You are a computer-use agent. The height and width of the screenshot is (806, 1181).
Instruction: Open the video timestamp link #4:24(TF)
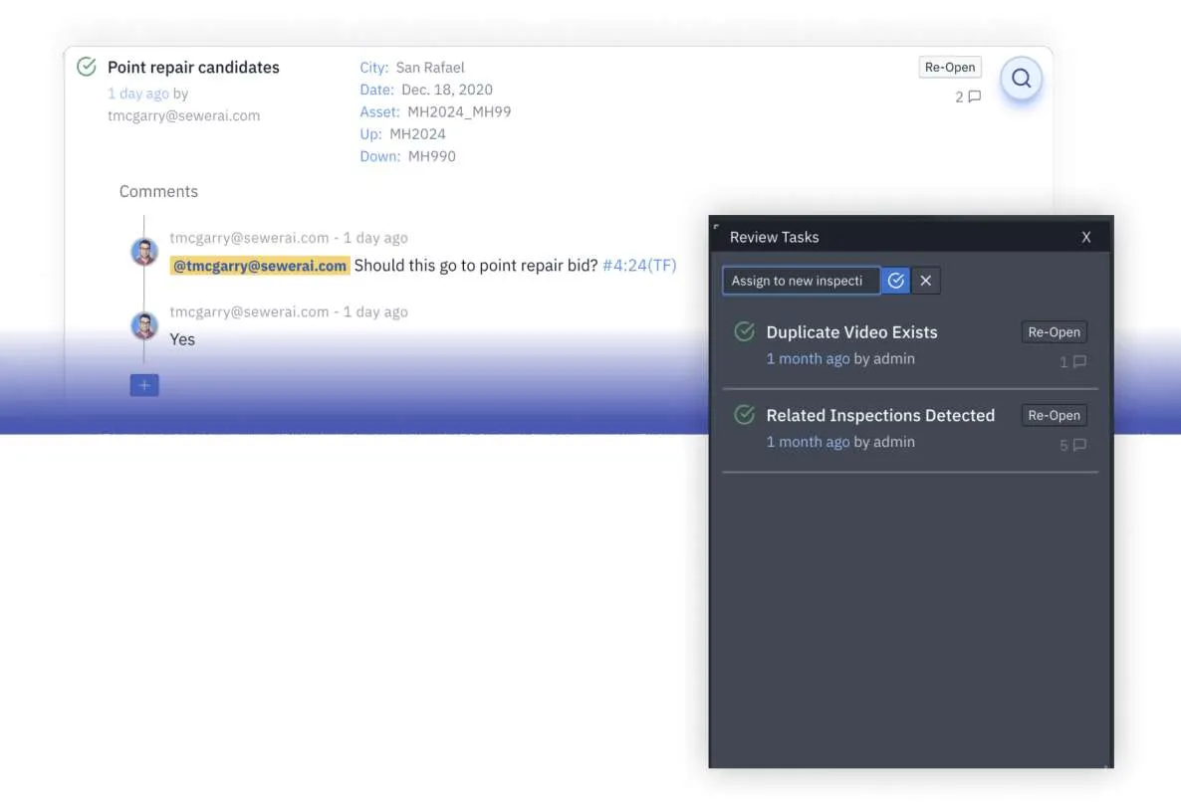[x=639, y=265]
